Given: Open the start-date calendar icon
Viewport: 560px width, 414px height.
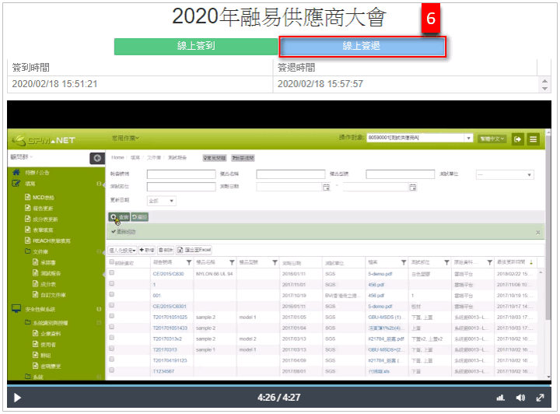Looking at the screenshot, I should coord(326,188).
